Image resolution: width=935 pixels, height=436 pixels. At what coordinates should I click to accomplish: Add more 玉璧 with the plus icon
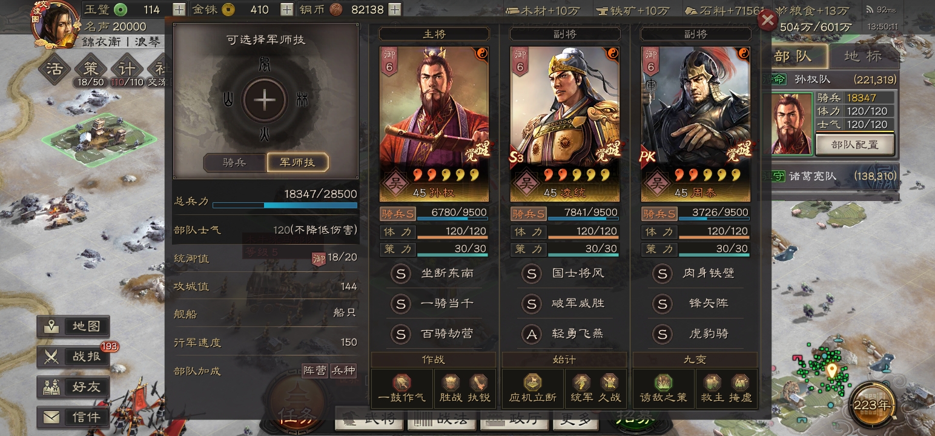(179, 9)
